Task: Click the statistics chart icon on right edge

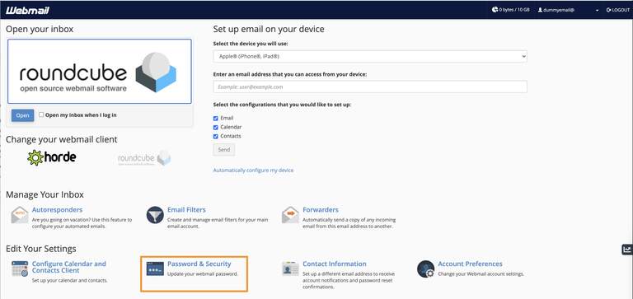Action: [x=627, y=250]
